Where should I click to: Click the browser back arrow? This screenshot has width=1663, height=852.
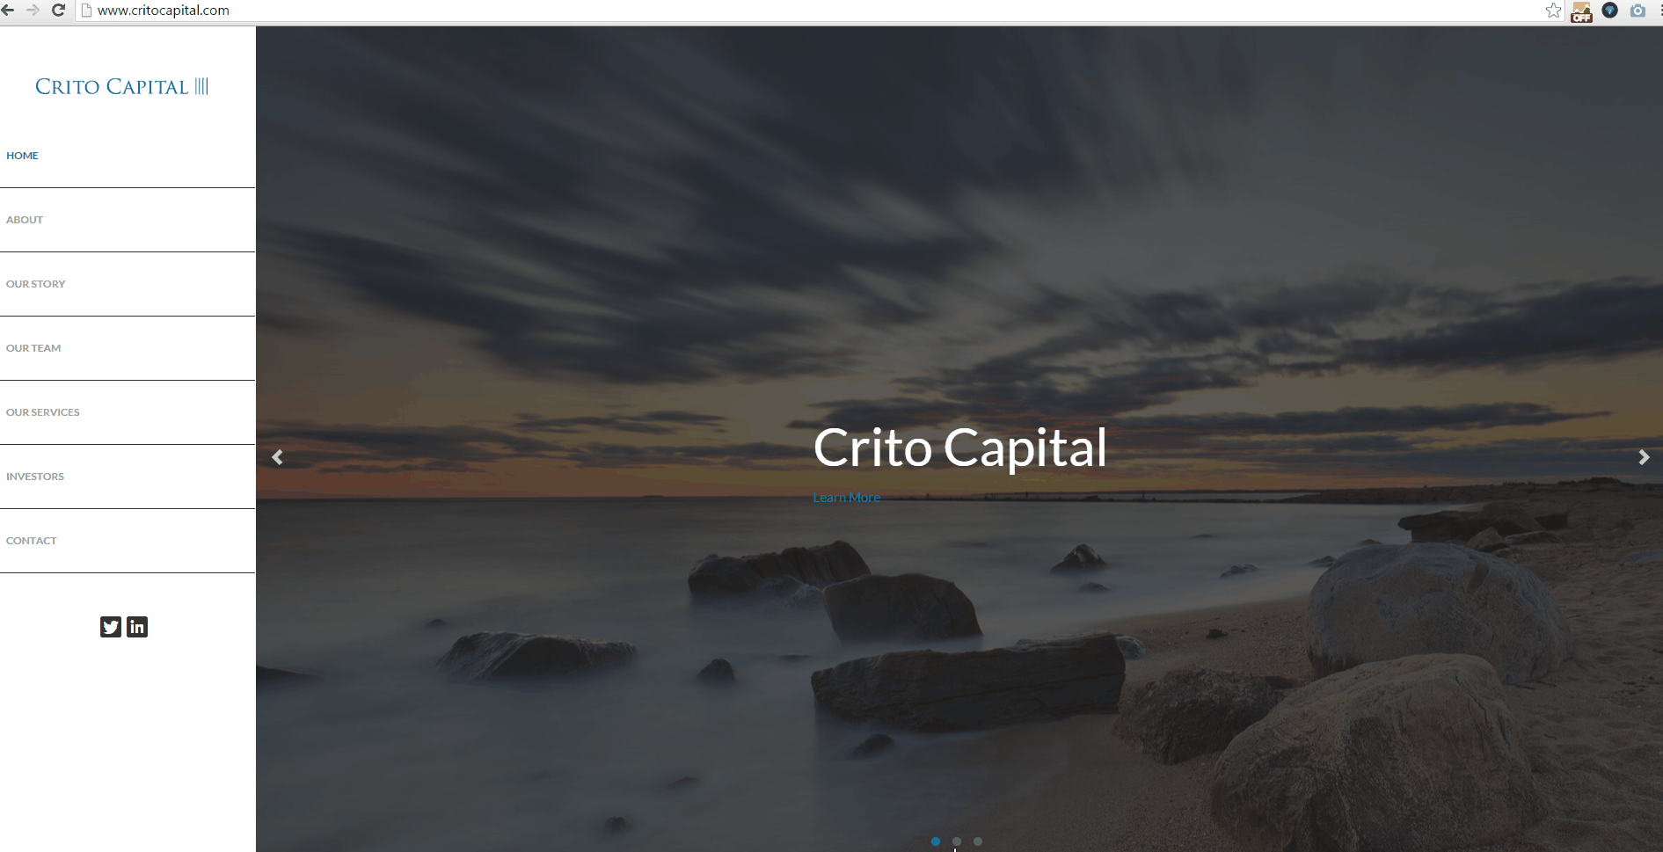[8, 11]
